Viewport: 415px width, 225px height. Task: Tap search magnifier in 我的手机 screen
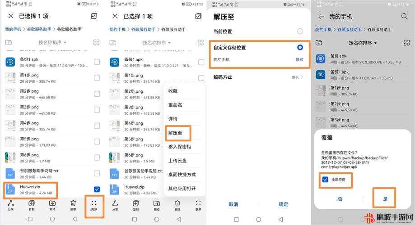[404, 16]
